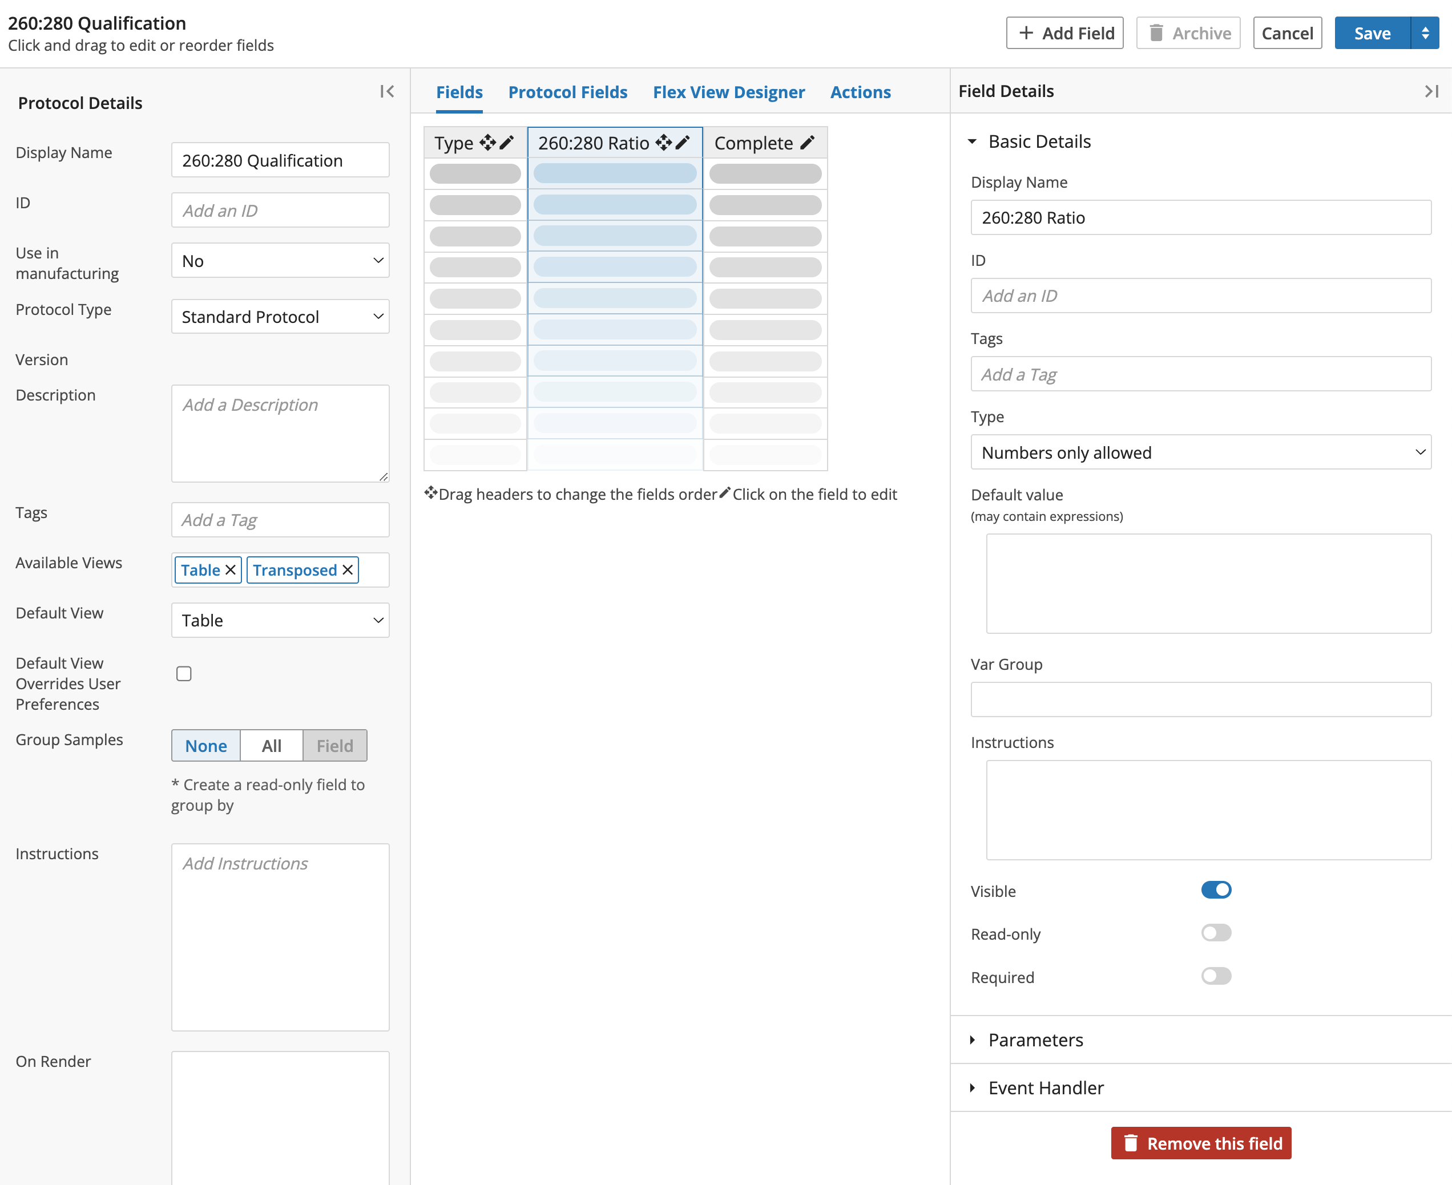1452x1185 pixels.
Task: Enable the Read-only toggle for this field
Action: tap(1215, 933)
